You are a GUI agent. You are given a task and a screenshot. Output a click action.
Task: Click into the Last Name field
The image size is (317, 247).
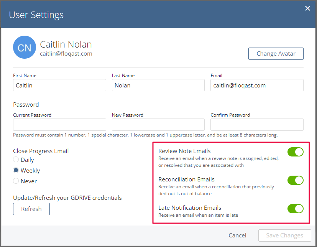[158, 85]
